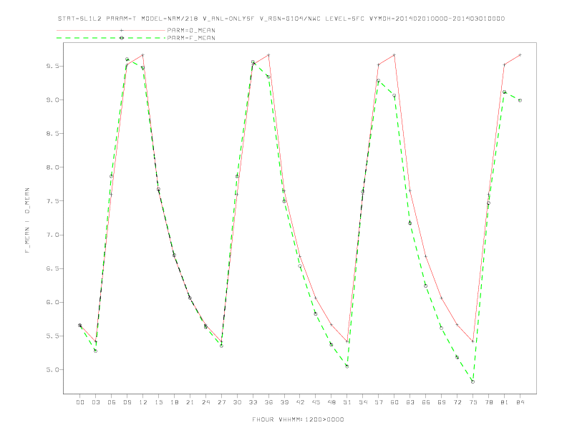Click x-axis tick label 66
Viewport: 567px width, 438px height.
point(426,402)
